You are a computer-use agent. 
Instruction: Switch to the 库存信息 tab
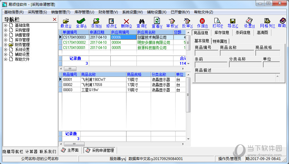222,33
